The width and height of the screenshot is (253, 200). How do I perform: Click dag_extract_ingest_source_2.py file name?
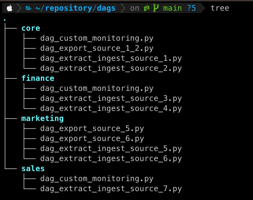111,68
